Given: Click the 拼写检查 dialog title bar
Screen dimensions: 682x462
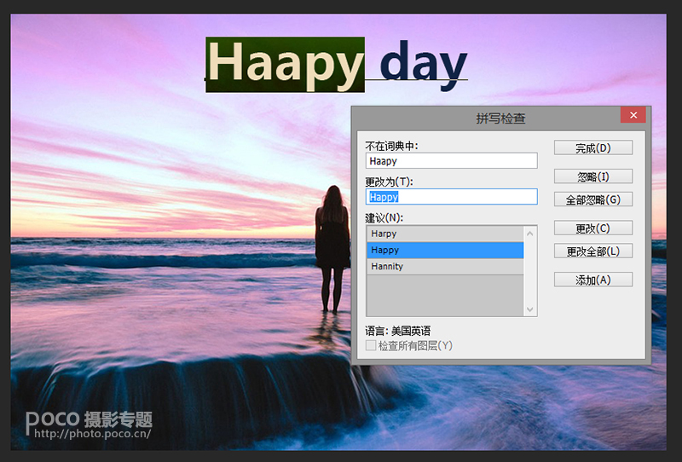Looking at the screenshot, I should [x=486, y=118].
